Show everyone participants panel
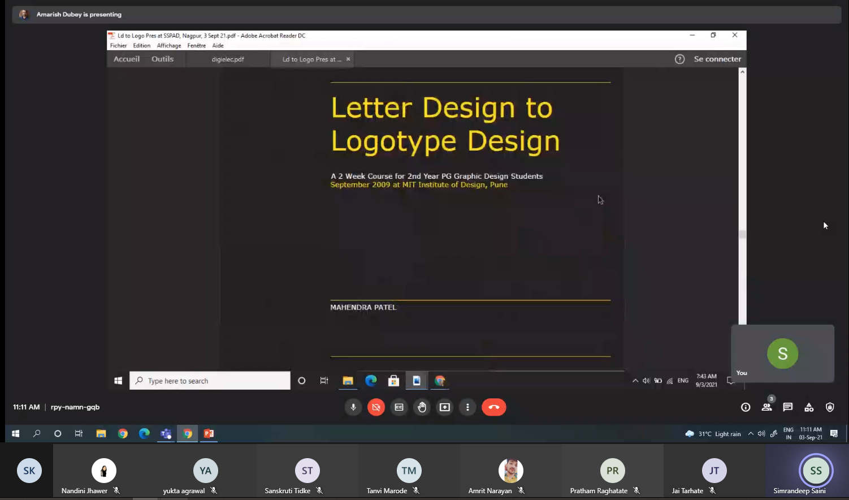 tap(766, 407)
